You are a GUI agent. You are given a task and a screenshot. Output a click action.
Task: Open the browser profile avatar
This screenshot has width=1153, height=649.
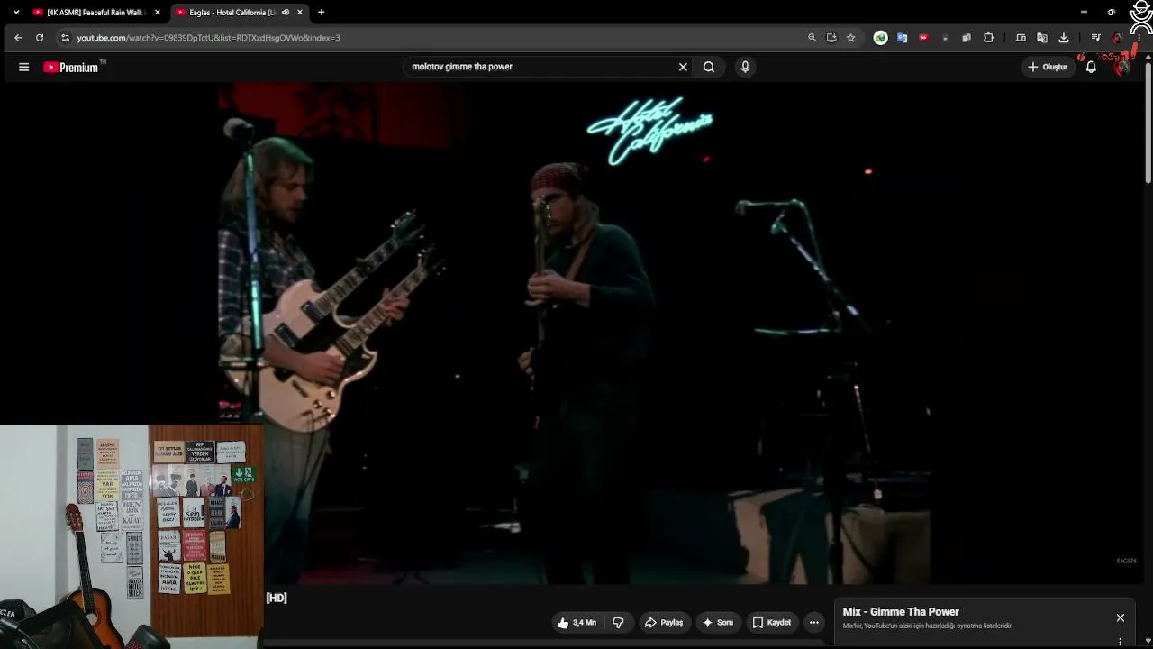click(1118, 38)
